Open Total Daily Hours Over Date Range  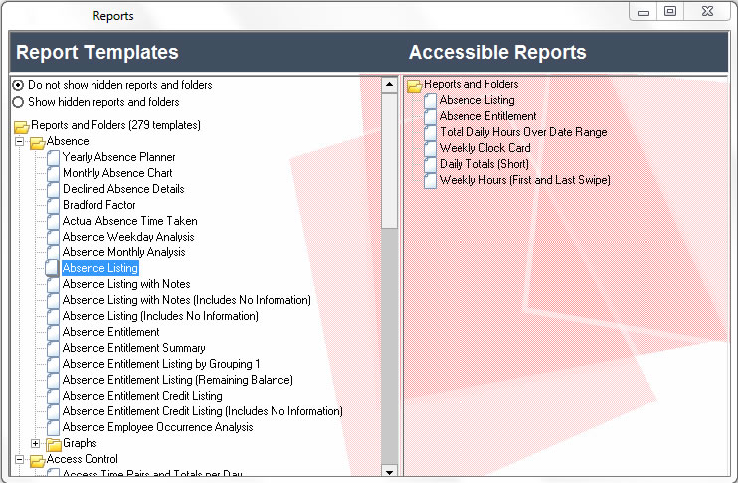(x=522, y=132)
